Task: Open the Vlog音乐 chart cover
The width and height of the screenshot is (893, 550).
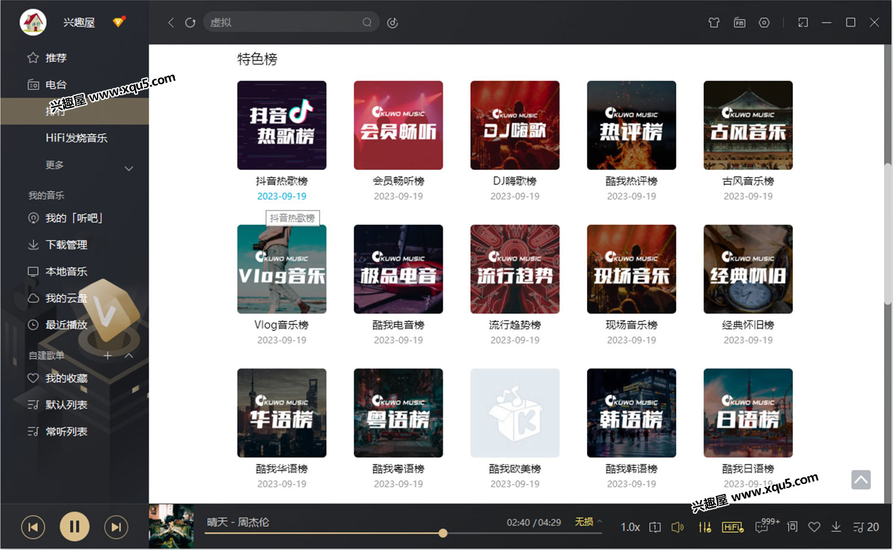Action: (x=282, y=269)
